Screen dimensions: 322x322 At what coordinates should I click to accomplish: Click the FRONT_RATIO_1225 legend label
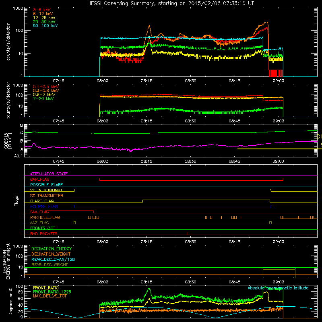click(x=52, y=292)
